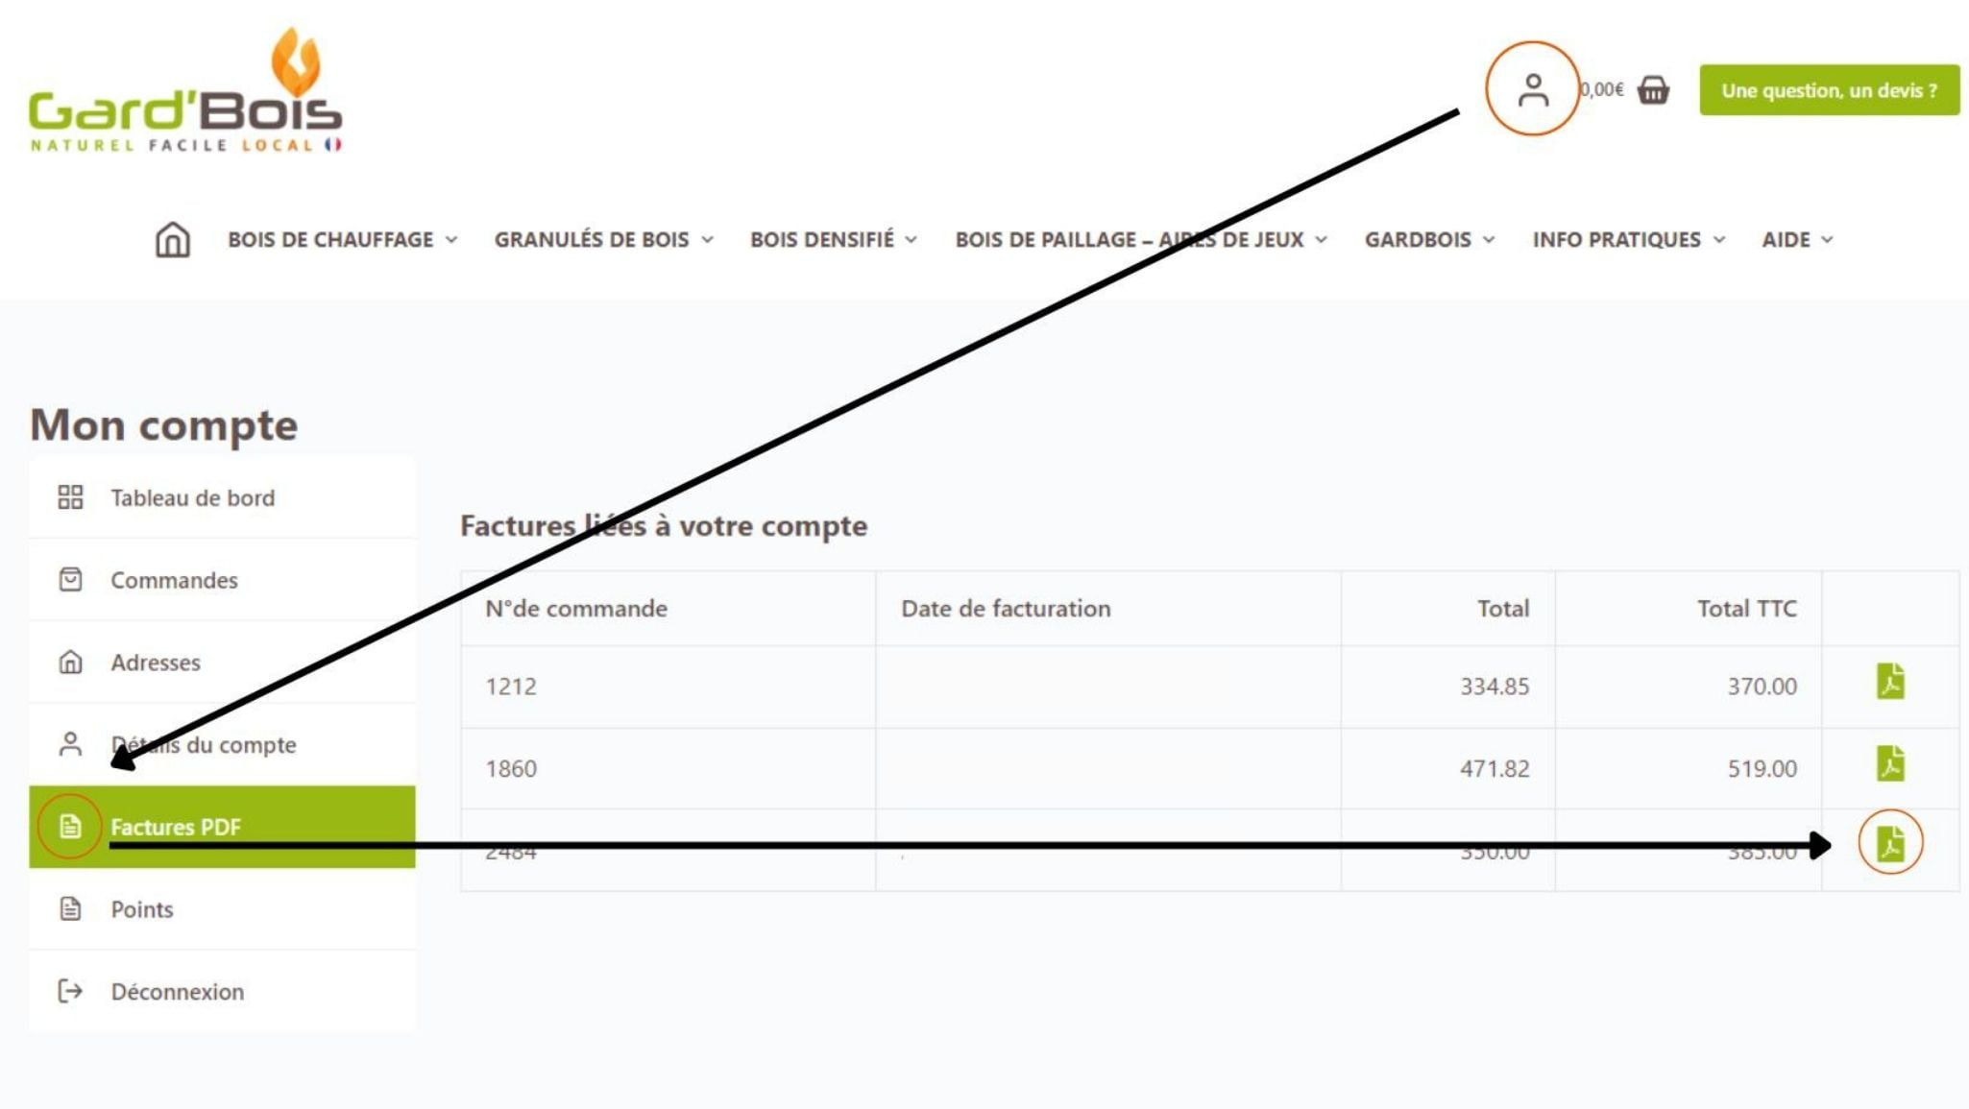Open the user account icon in header
The image size is (1969, 1109).
[x=1533, y=90]
